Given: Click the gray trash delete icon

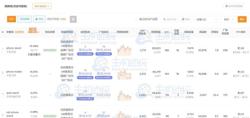Looking at the screenshot, I should tap(73, 19).
